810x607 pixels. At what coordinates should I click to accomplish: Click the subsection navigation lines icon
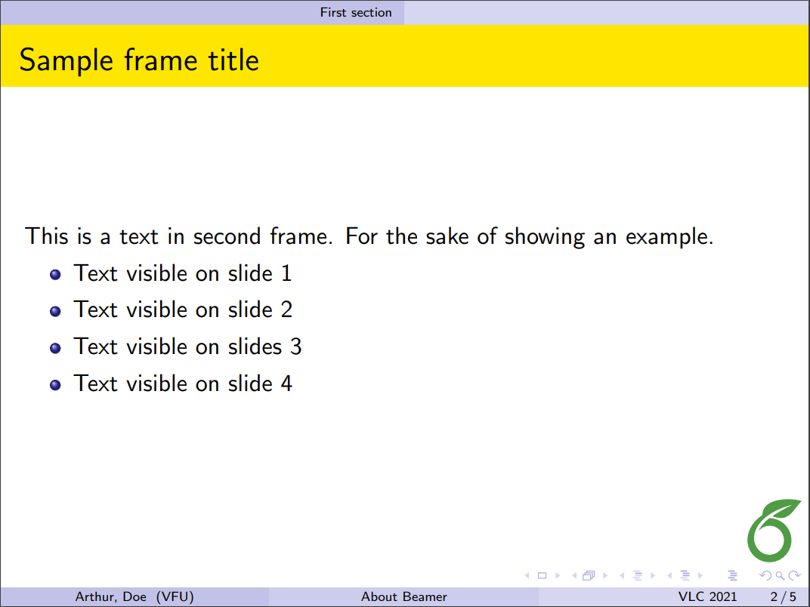coord(637,576)
